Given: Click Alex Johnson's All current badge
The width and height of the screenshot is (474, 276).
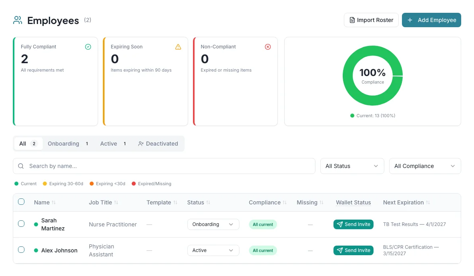Looking at the screenshot, I should [263, 250].
